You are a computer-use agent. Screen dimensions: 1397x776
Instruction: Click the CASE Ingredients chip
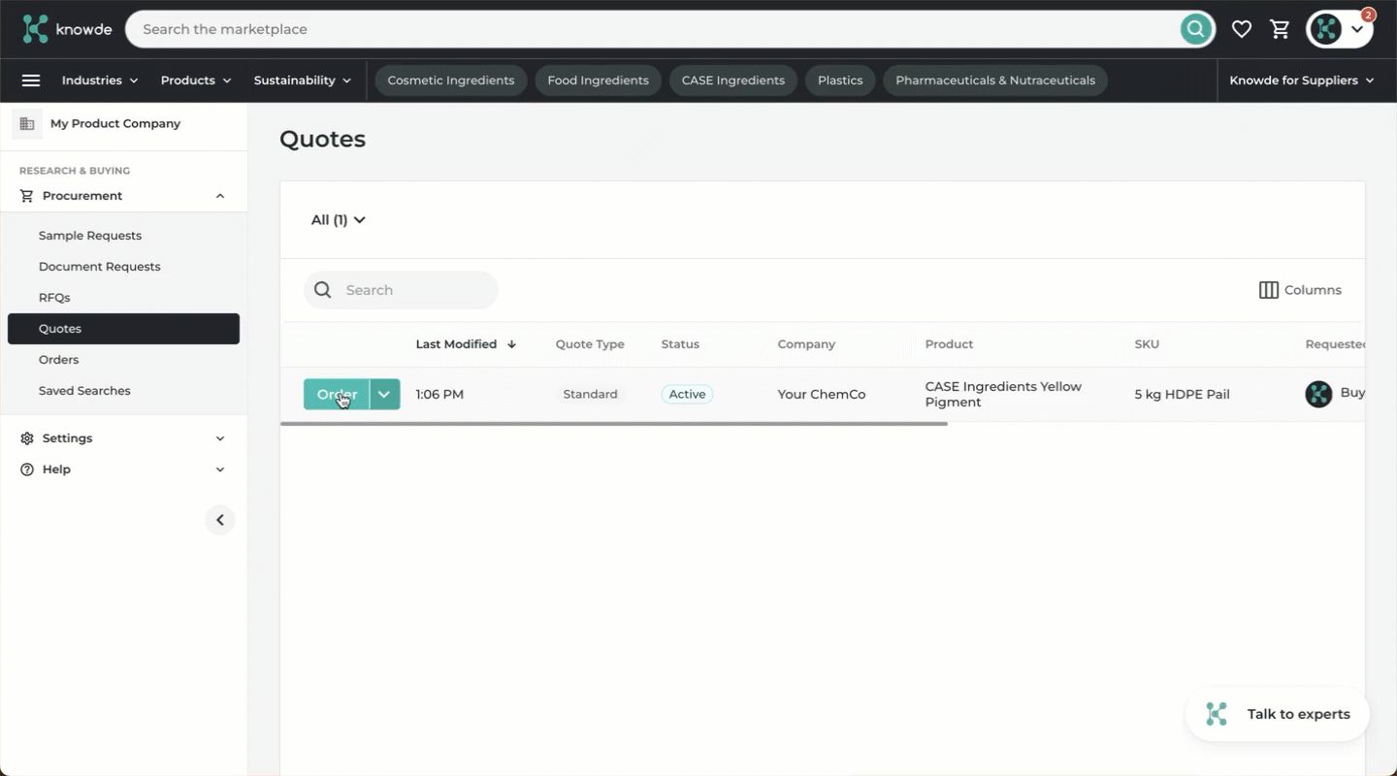(x=733, y=81)
